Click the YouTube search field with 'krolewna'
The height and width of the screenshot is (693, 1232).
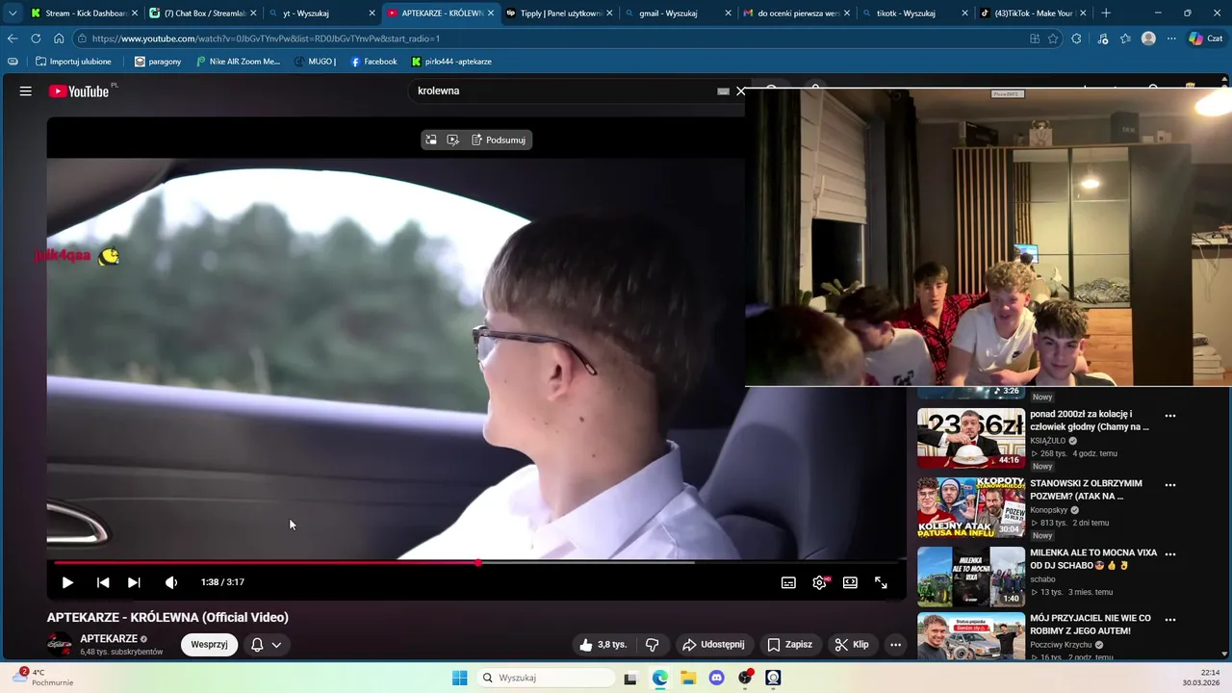point(563,90)
